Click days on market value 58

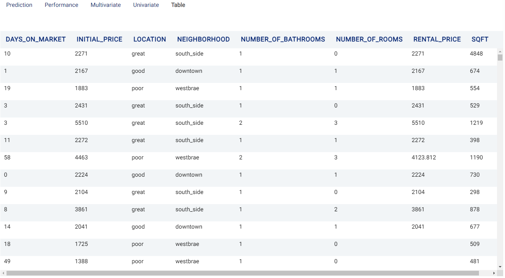[x=7, y=158]
